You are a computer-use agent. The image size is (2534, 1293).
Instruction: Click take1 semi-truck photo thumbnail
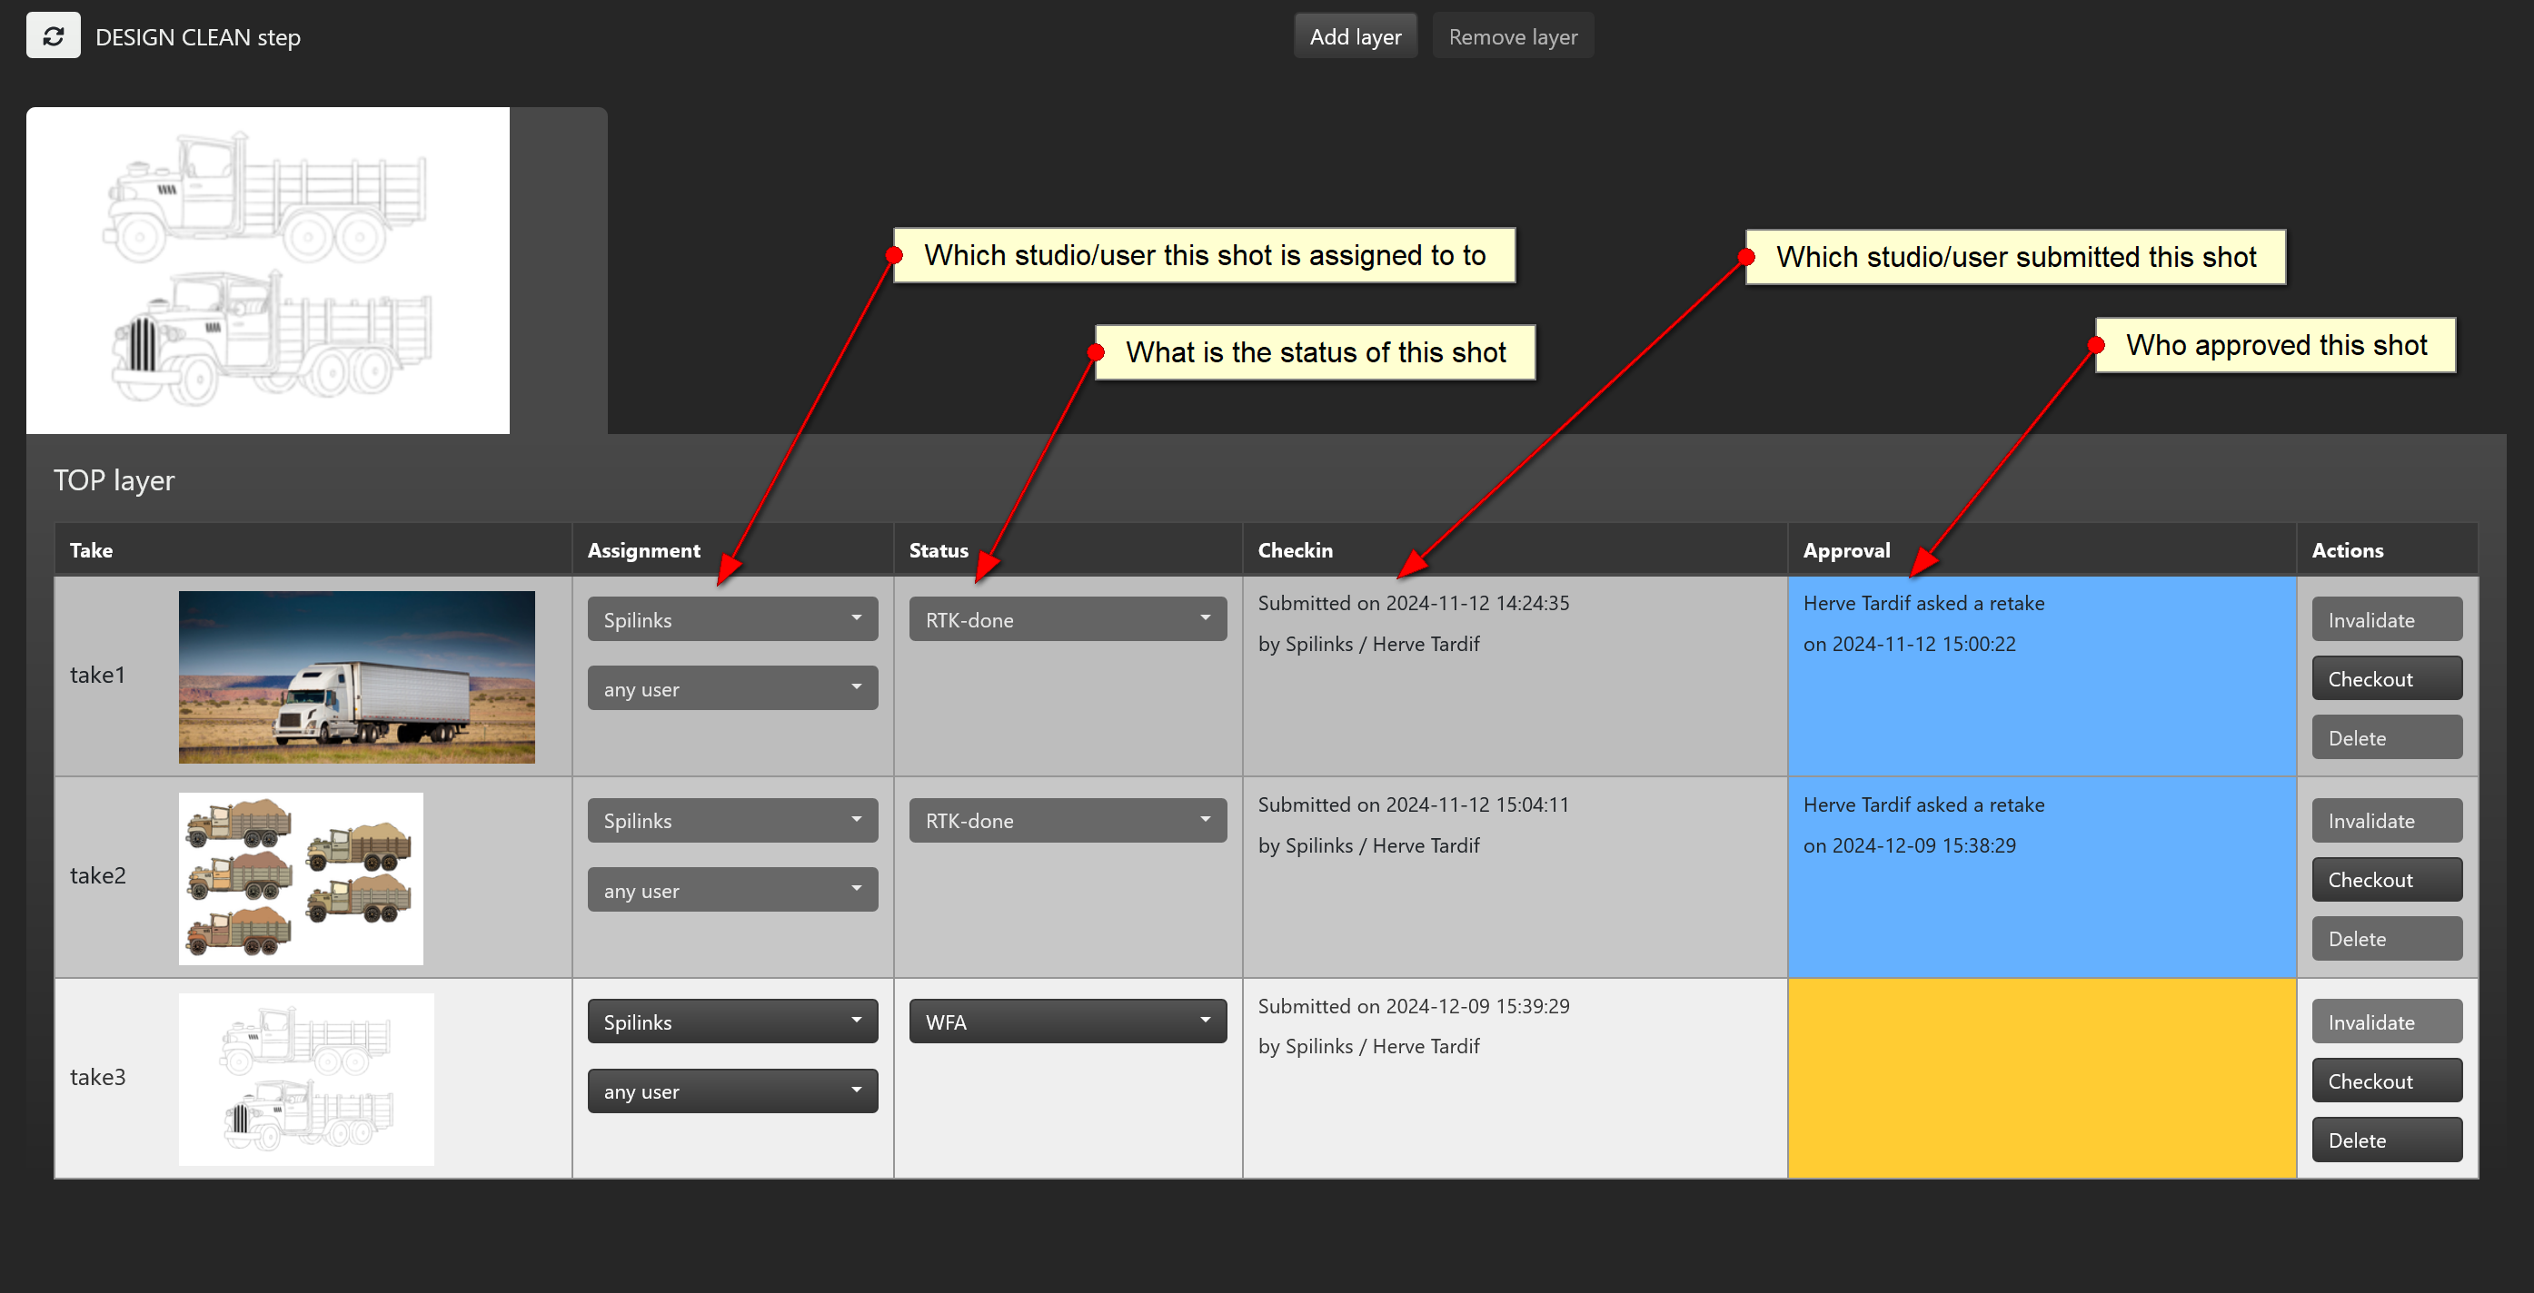(356, 676)
